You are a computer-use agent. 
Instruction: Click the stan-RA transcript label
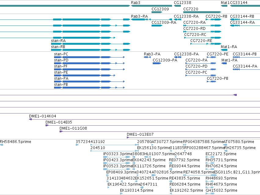tap(58, 41)
